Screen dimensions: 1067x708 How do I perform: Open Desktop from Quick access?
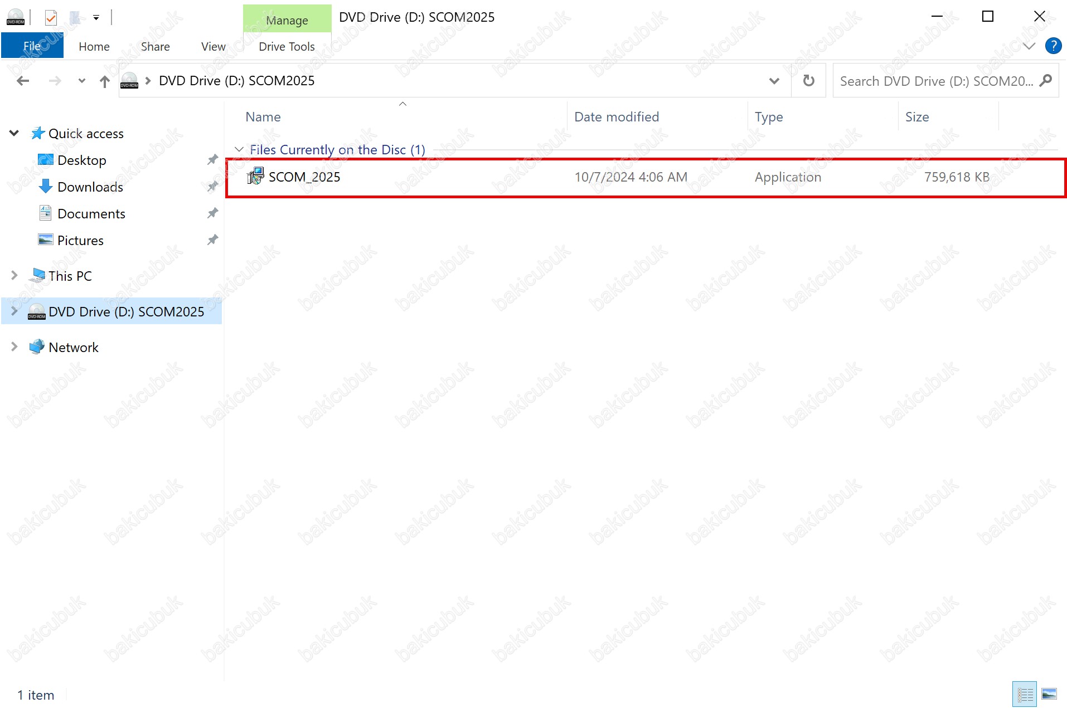pos(81,160)
